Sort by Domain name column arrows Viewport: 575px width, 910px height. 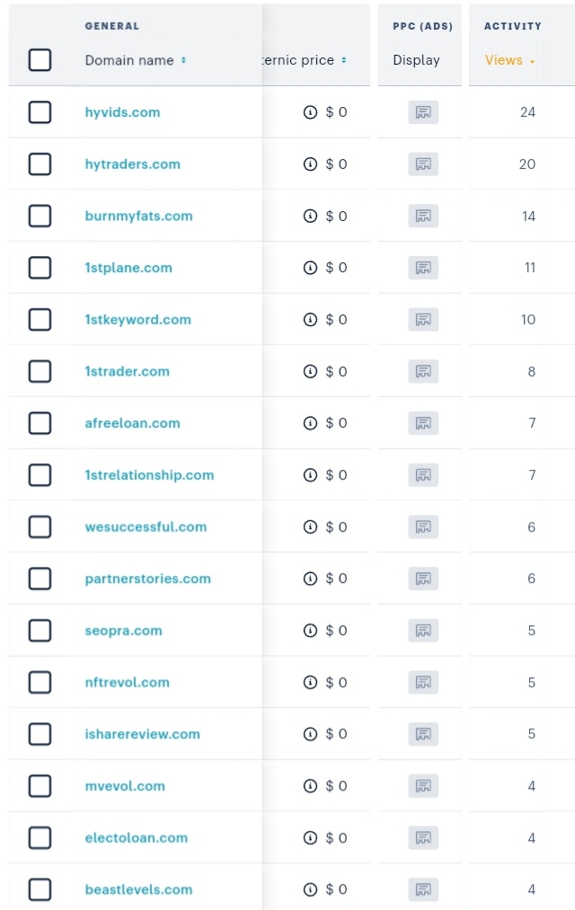[183, 60]
